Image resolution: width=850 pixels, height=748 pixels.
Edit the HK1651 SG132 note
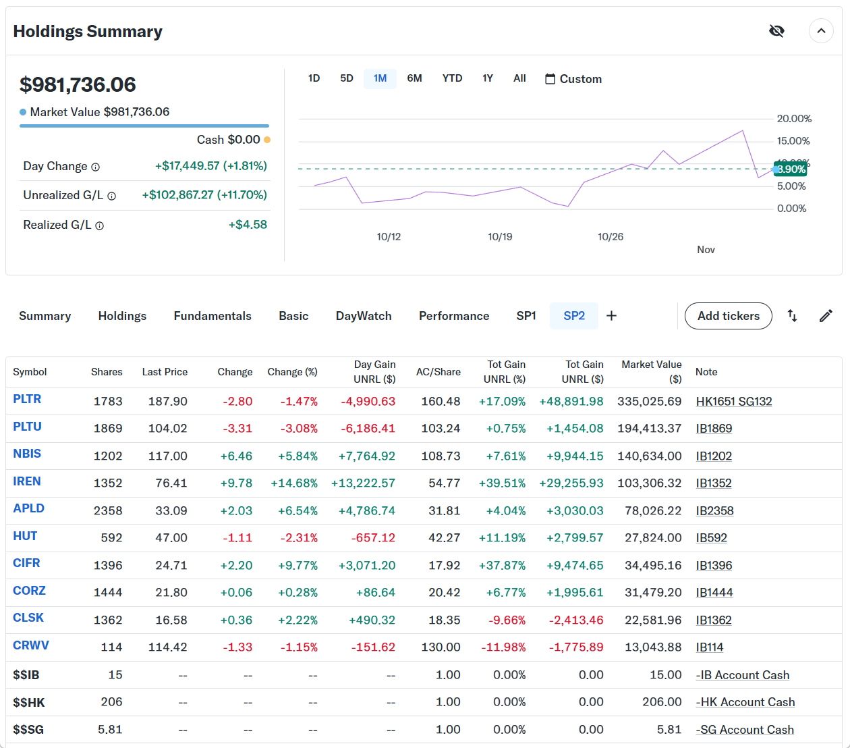pos(734,402)
